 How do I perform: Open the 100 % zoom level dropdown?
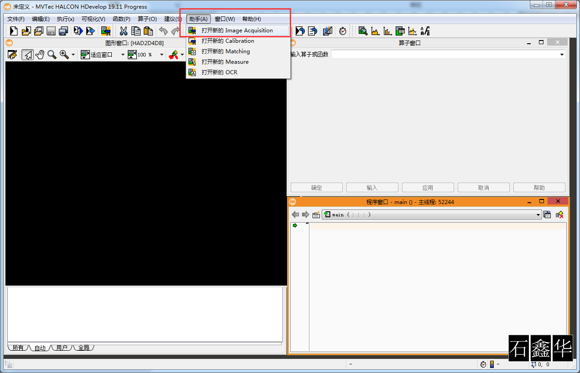[162, 55]
